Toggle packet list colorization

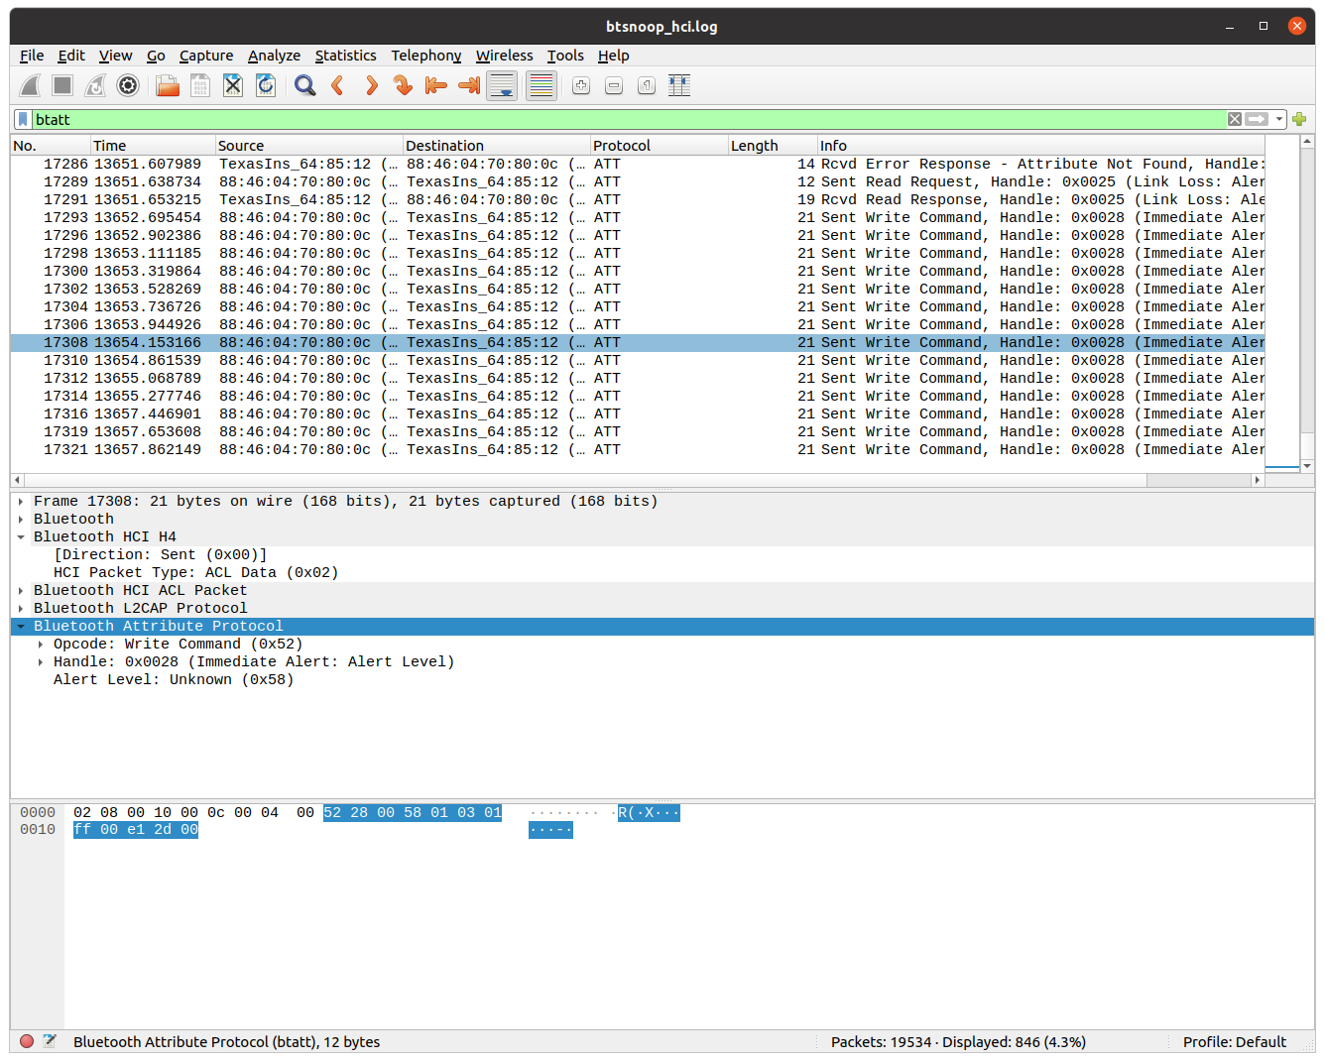point(542,85)
